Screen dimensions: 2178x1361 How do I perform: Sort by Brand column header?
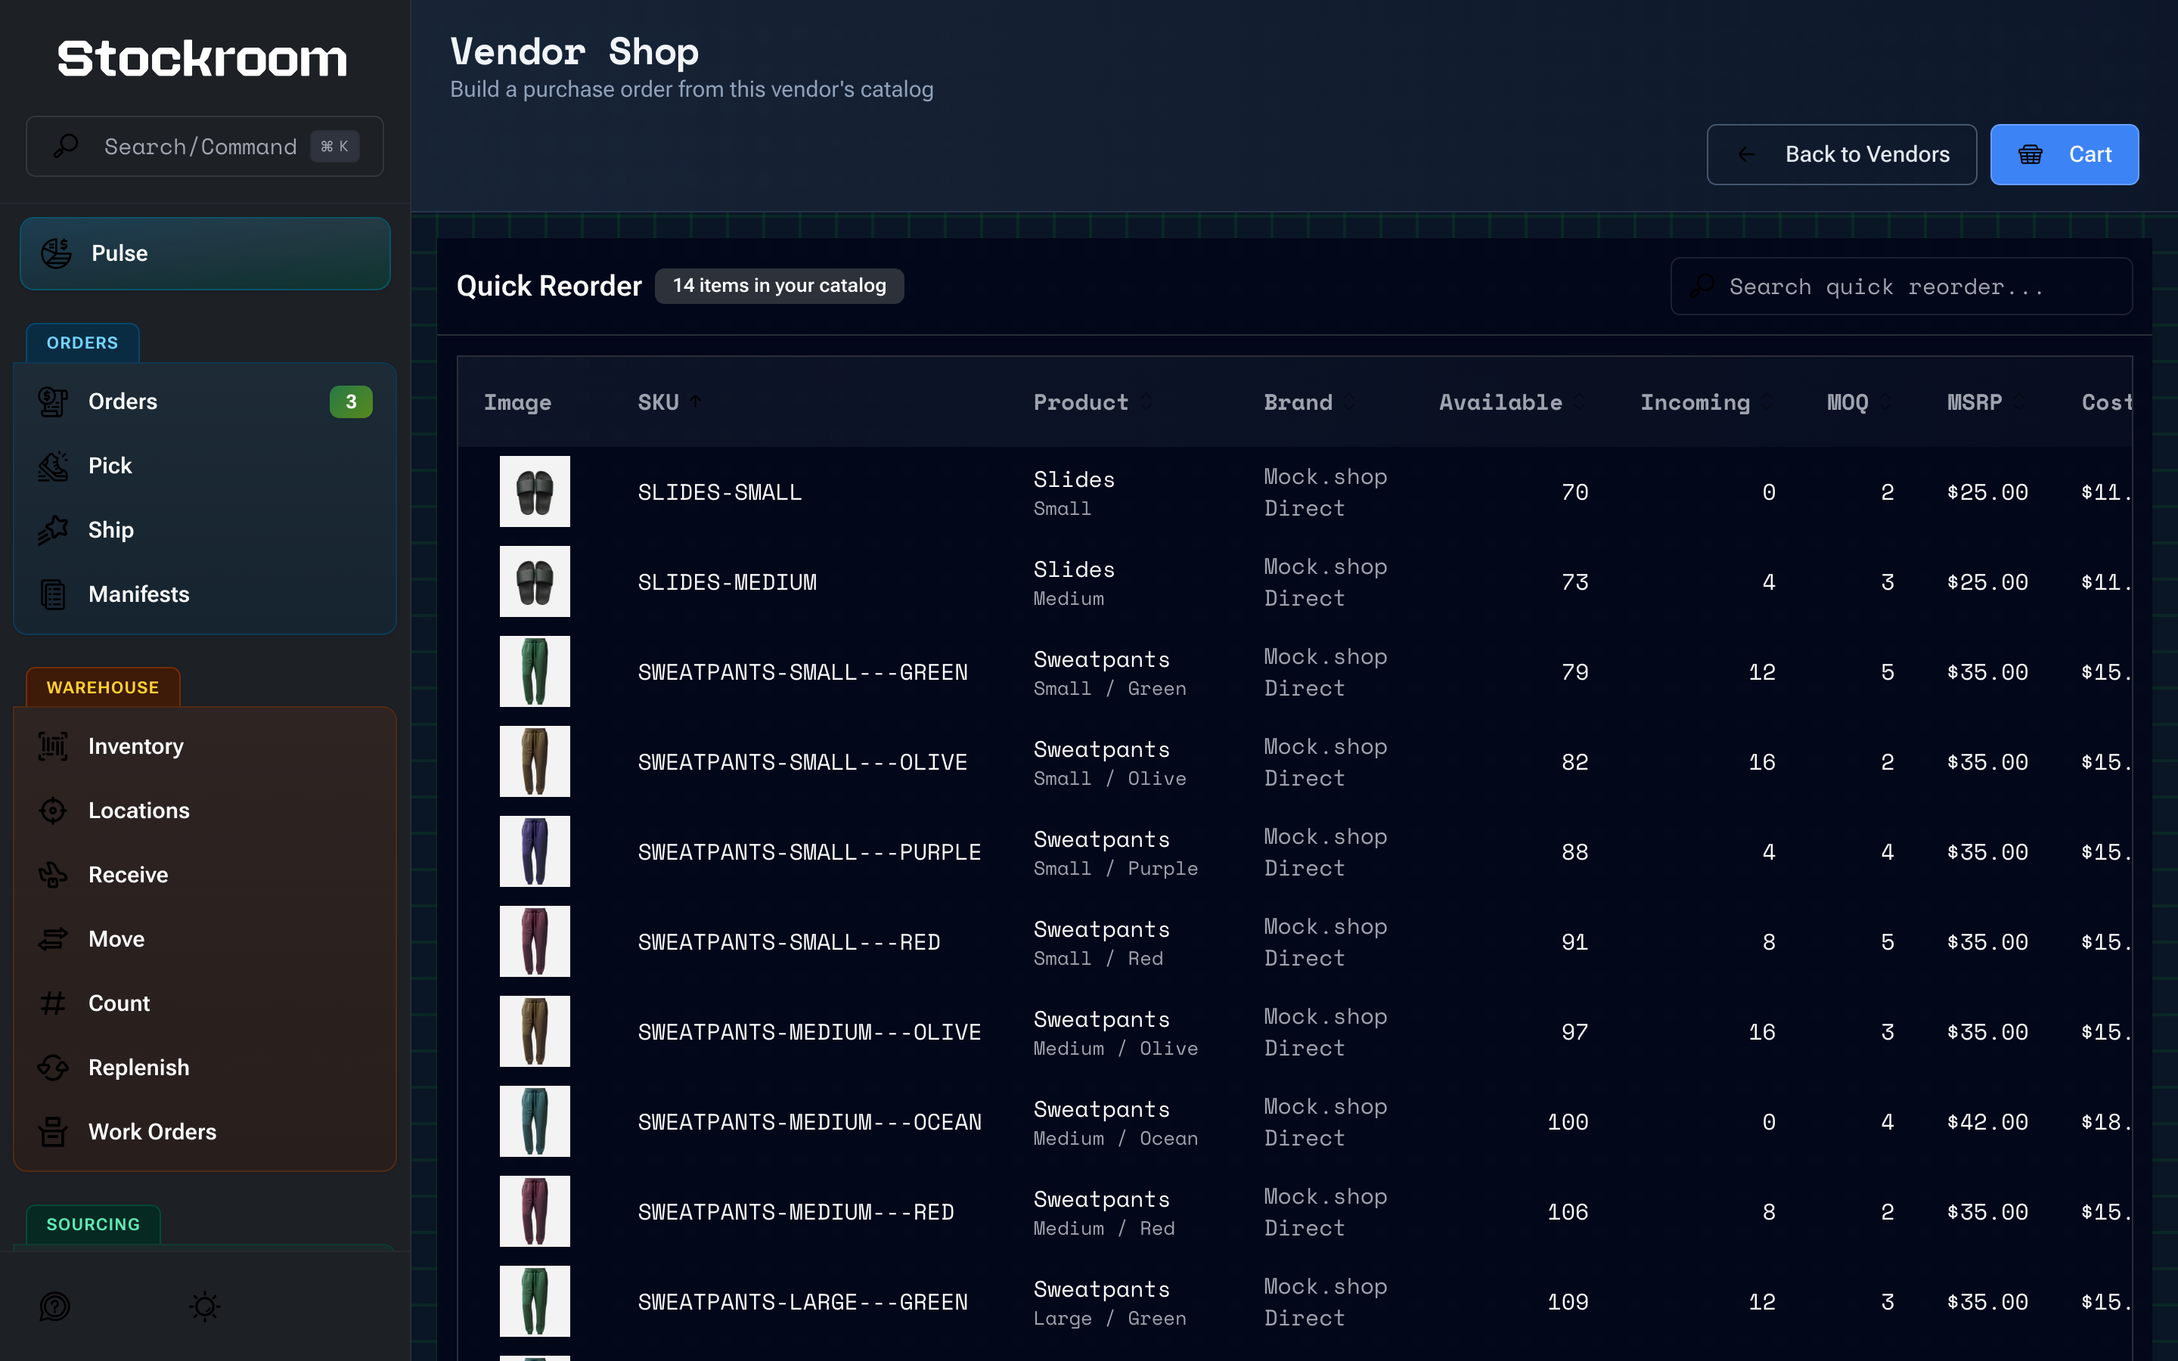pos(1308,402)
